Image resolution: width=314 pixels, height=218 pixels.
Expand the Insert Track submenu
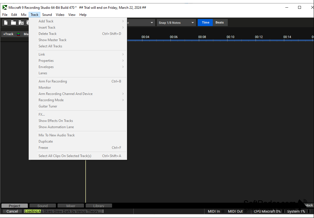[x=78, y=27]
